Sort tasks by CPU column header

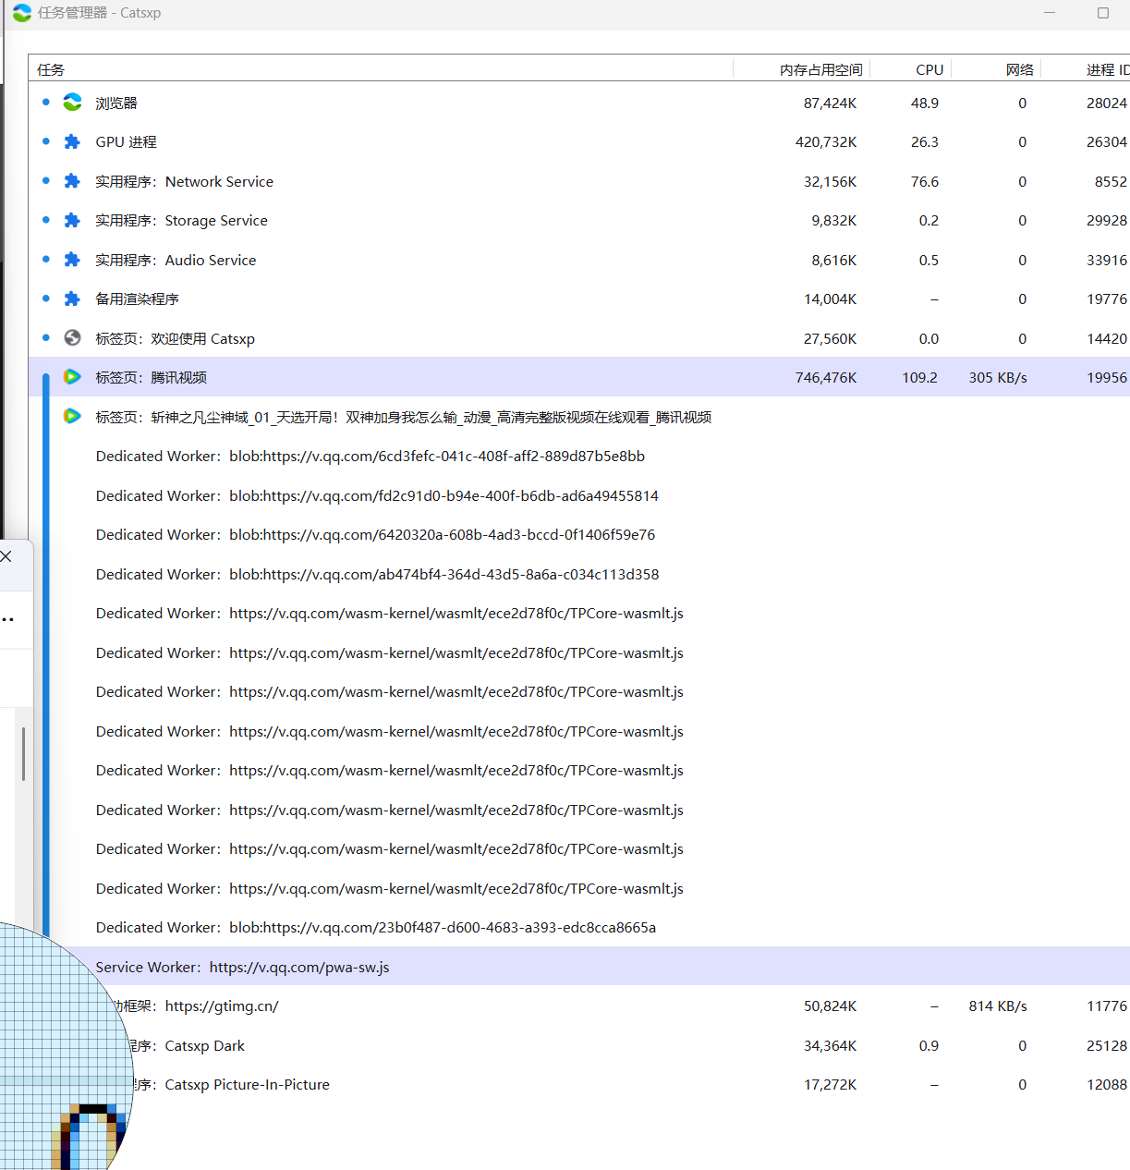pos(929,70)
